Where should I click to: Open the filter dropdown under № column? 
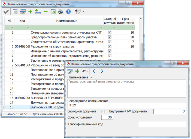coord(12,28)
